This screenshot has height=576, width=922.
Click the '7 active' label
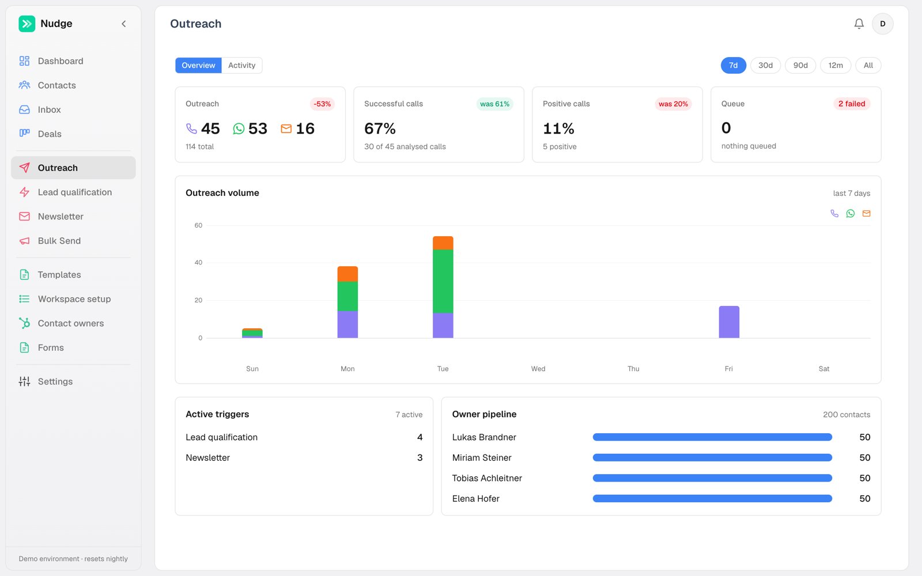tap(409, 415)
